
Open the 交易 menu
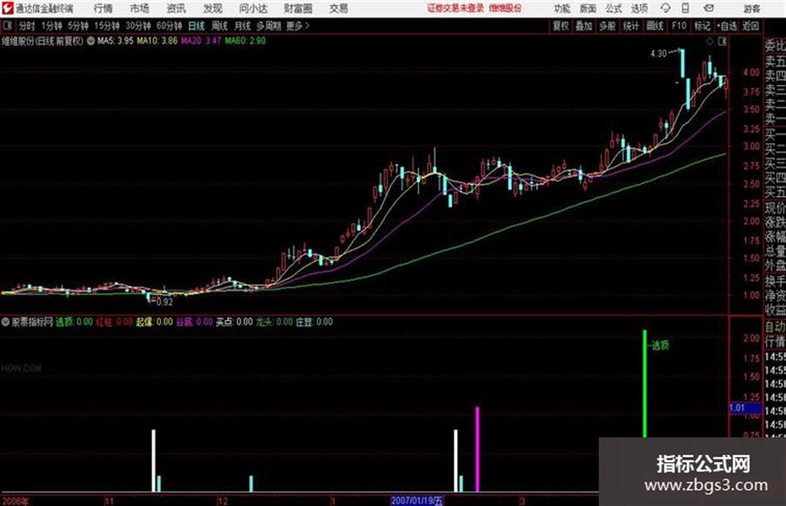click(x=339, y=8)
